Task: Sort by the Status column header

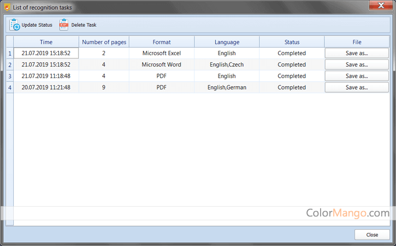Action: 292,42
